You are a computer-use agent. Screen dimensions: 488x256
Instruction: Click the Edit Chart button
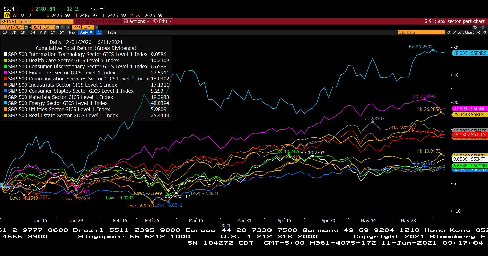tap(464, 32)
